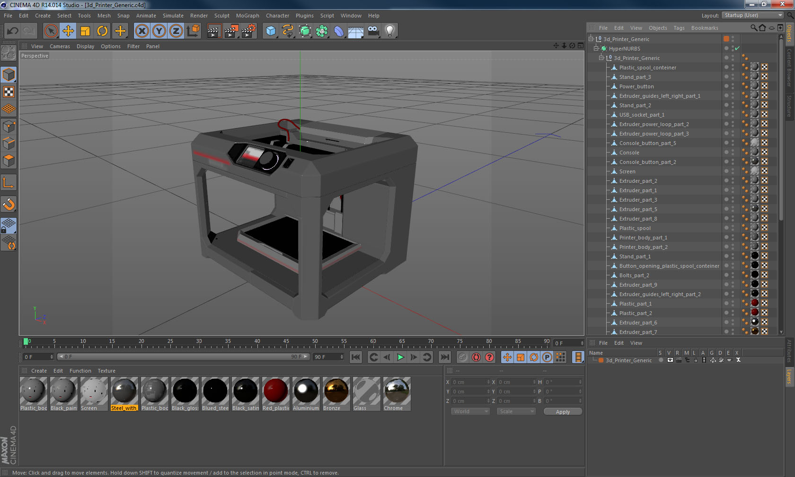Toggle Y axis lock

point(159,31)
